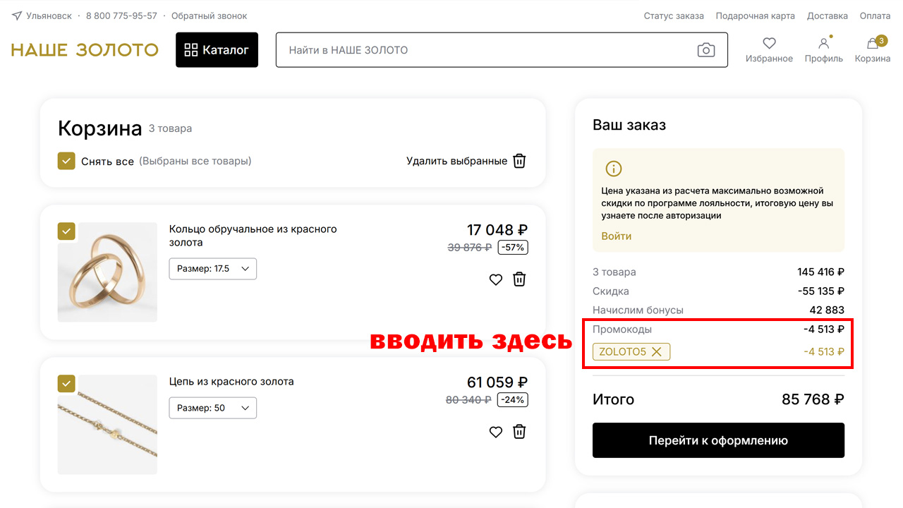Add red gold chain to favorites heart
The width and height of the screenshot is (903, 508).
click(496, 432)
